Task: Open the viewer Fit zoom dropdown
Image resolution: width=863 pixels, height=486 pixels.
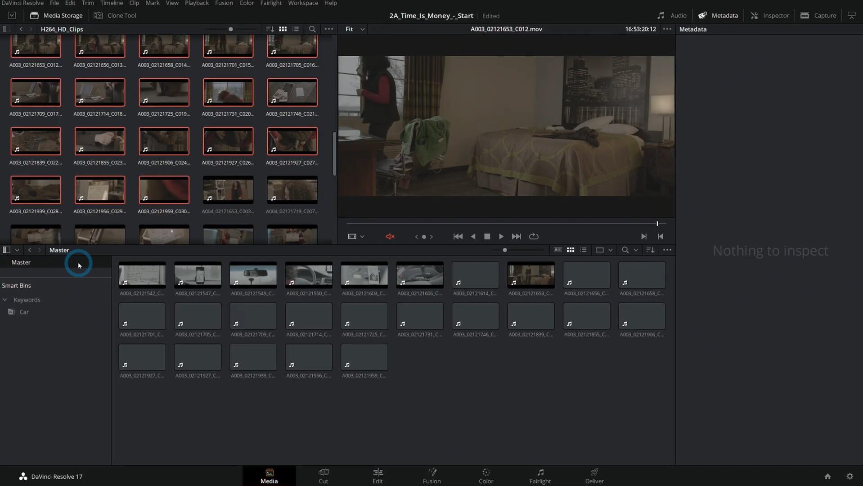Action: click(355, 29)
